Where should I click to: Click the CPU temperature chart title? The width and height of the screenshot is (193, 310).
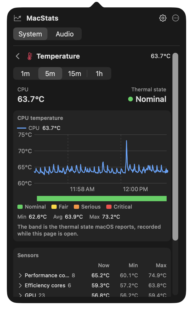(x=40, y=118)
